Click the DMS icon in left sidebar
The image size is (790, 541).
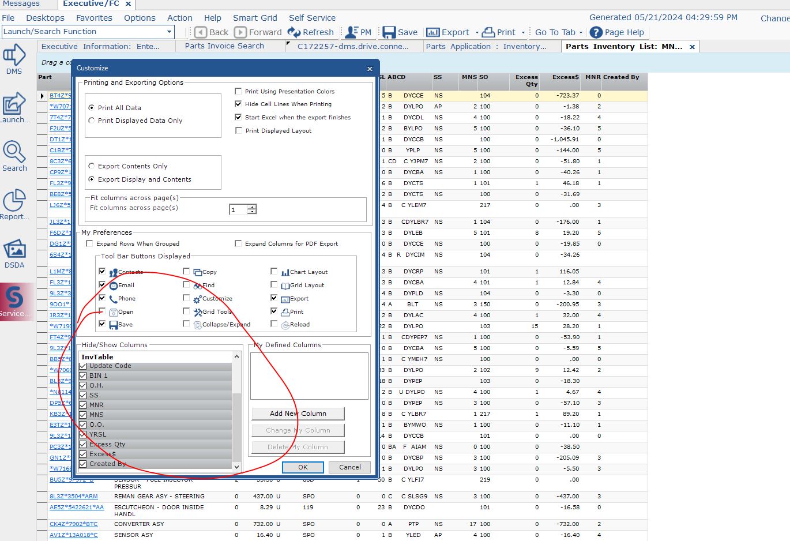pyautogui.click(x=14, y=56)
